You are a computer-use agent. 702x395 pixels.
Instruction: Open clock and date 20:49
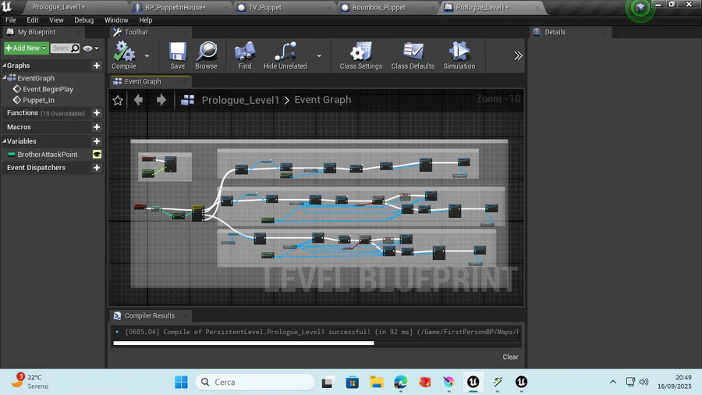click(675, 382)
